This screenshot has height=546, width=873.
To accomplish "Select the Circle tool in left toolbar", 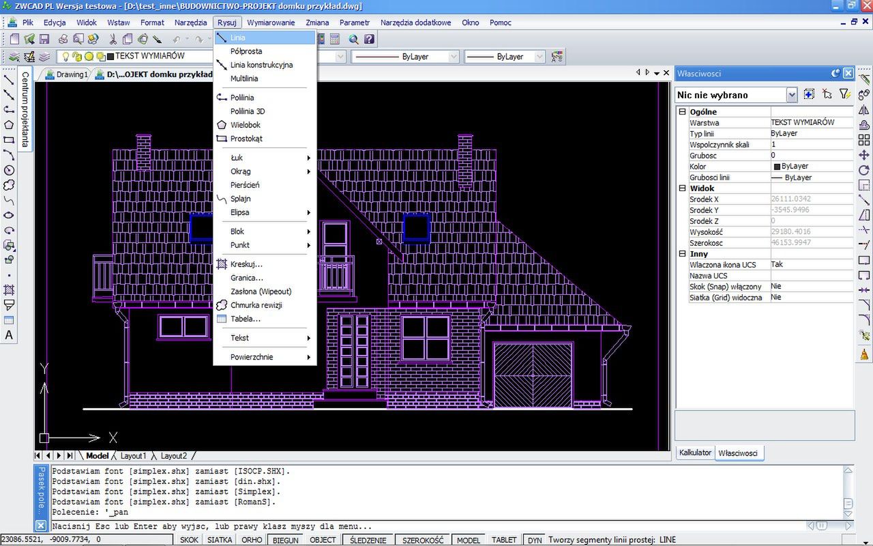I will pos(9,170).
